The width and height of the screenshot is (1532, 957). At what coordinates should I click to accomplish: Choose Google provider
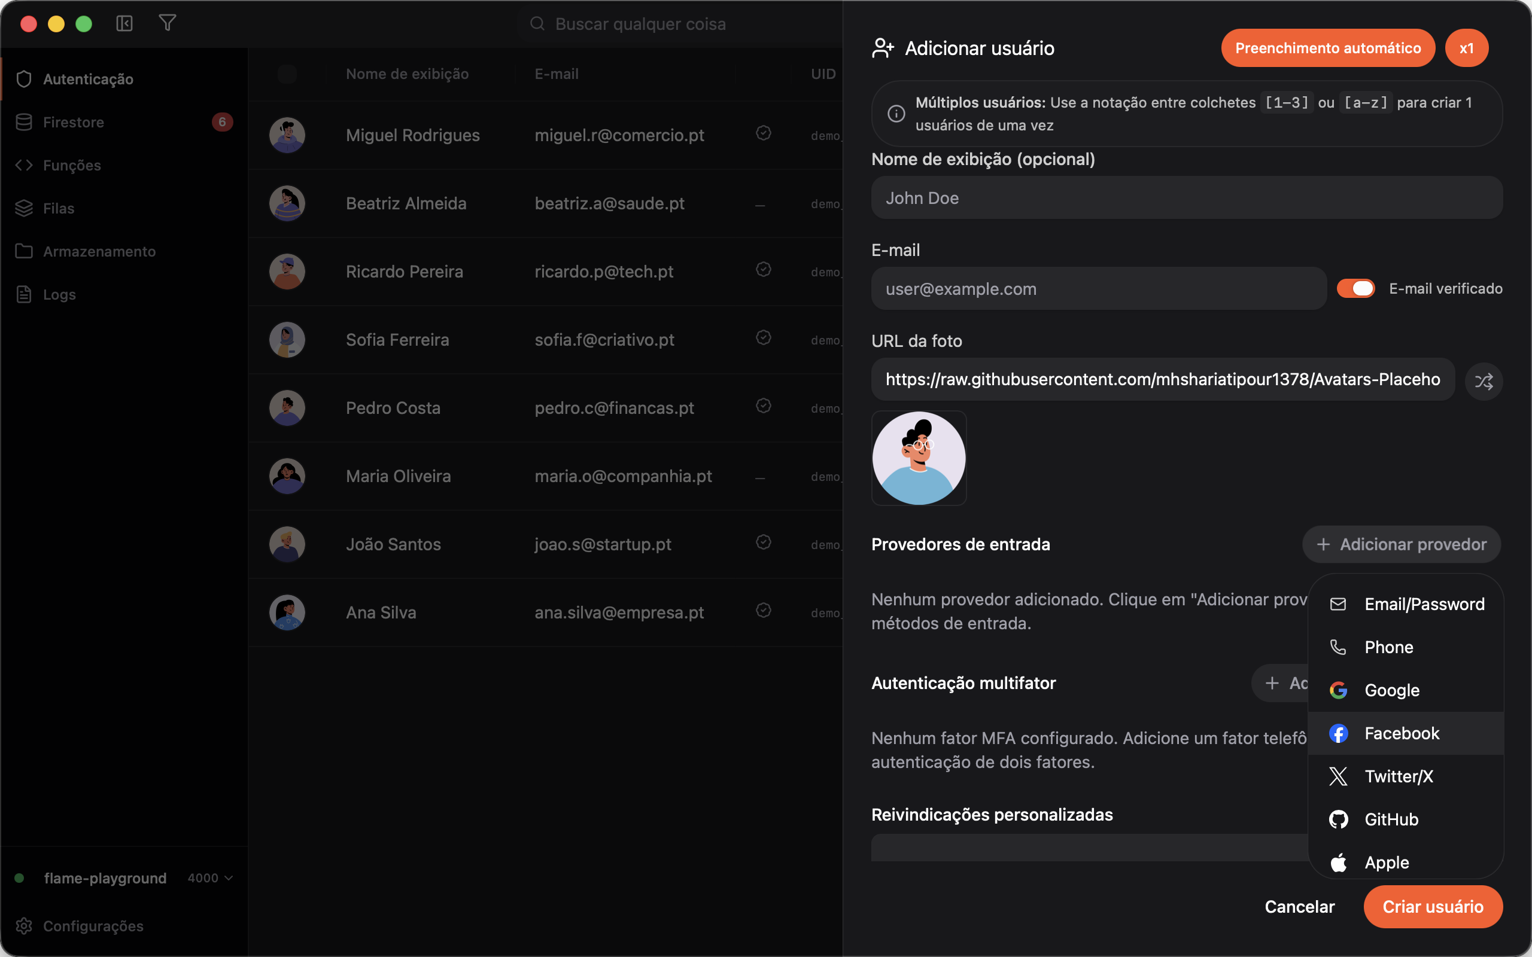pos(1406,690)
